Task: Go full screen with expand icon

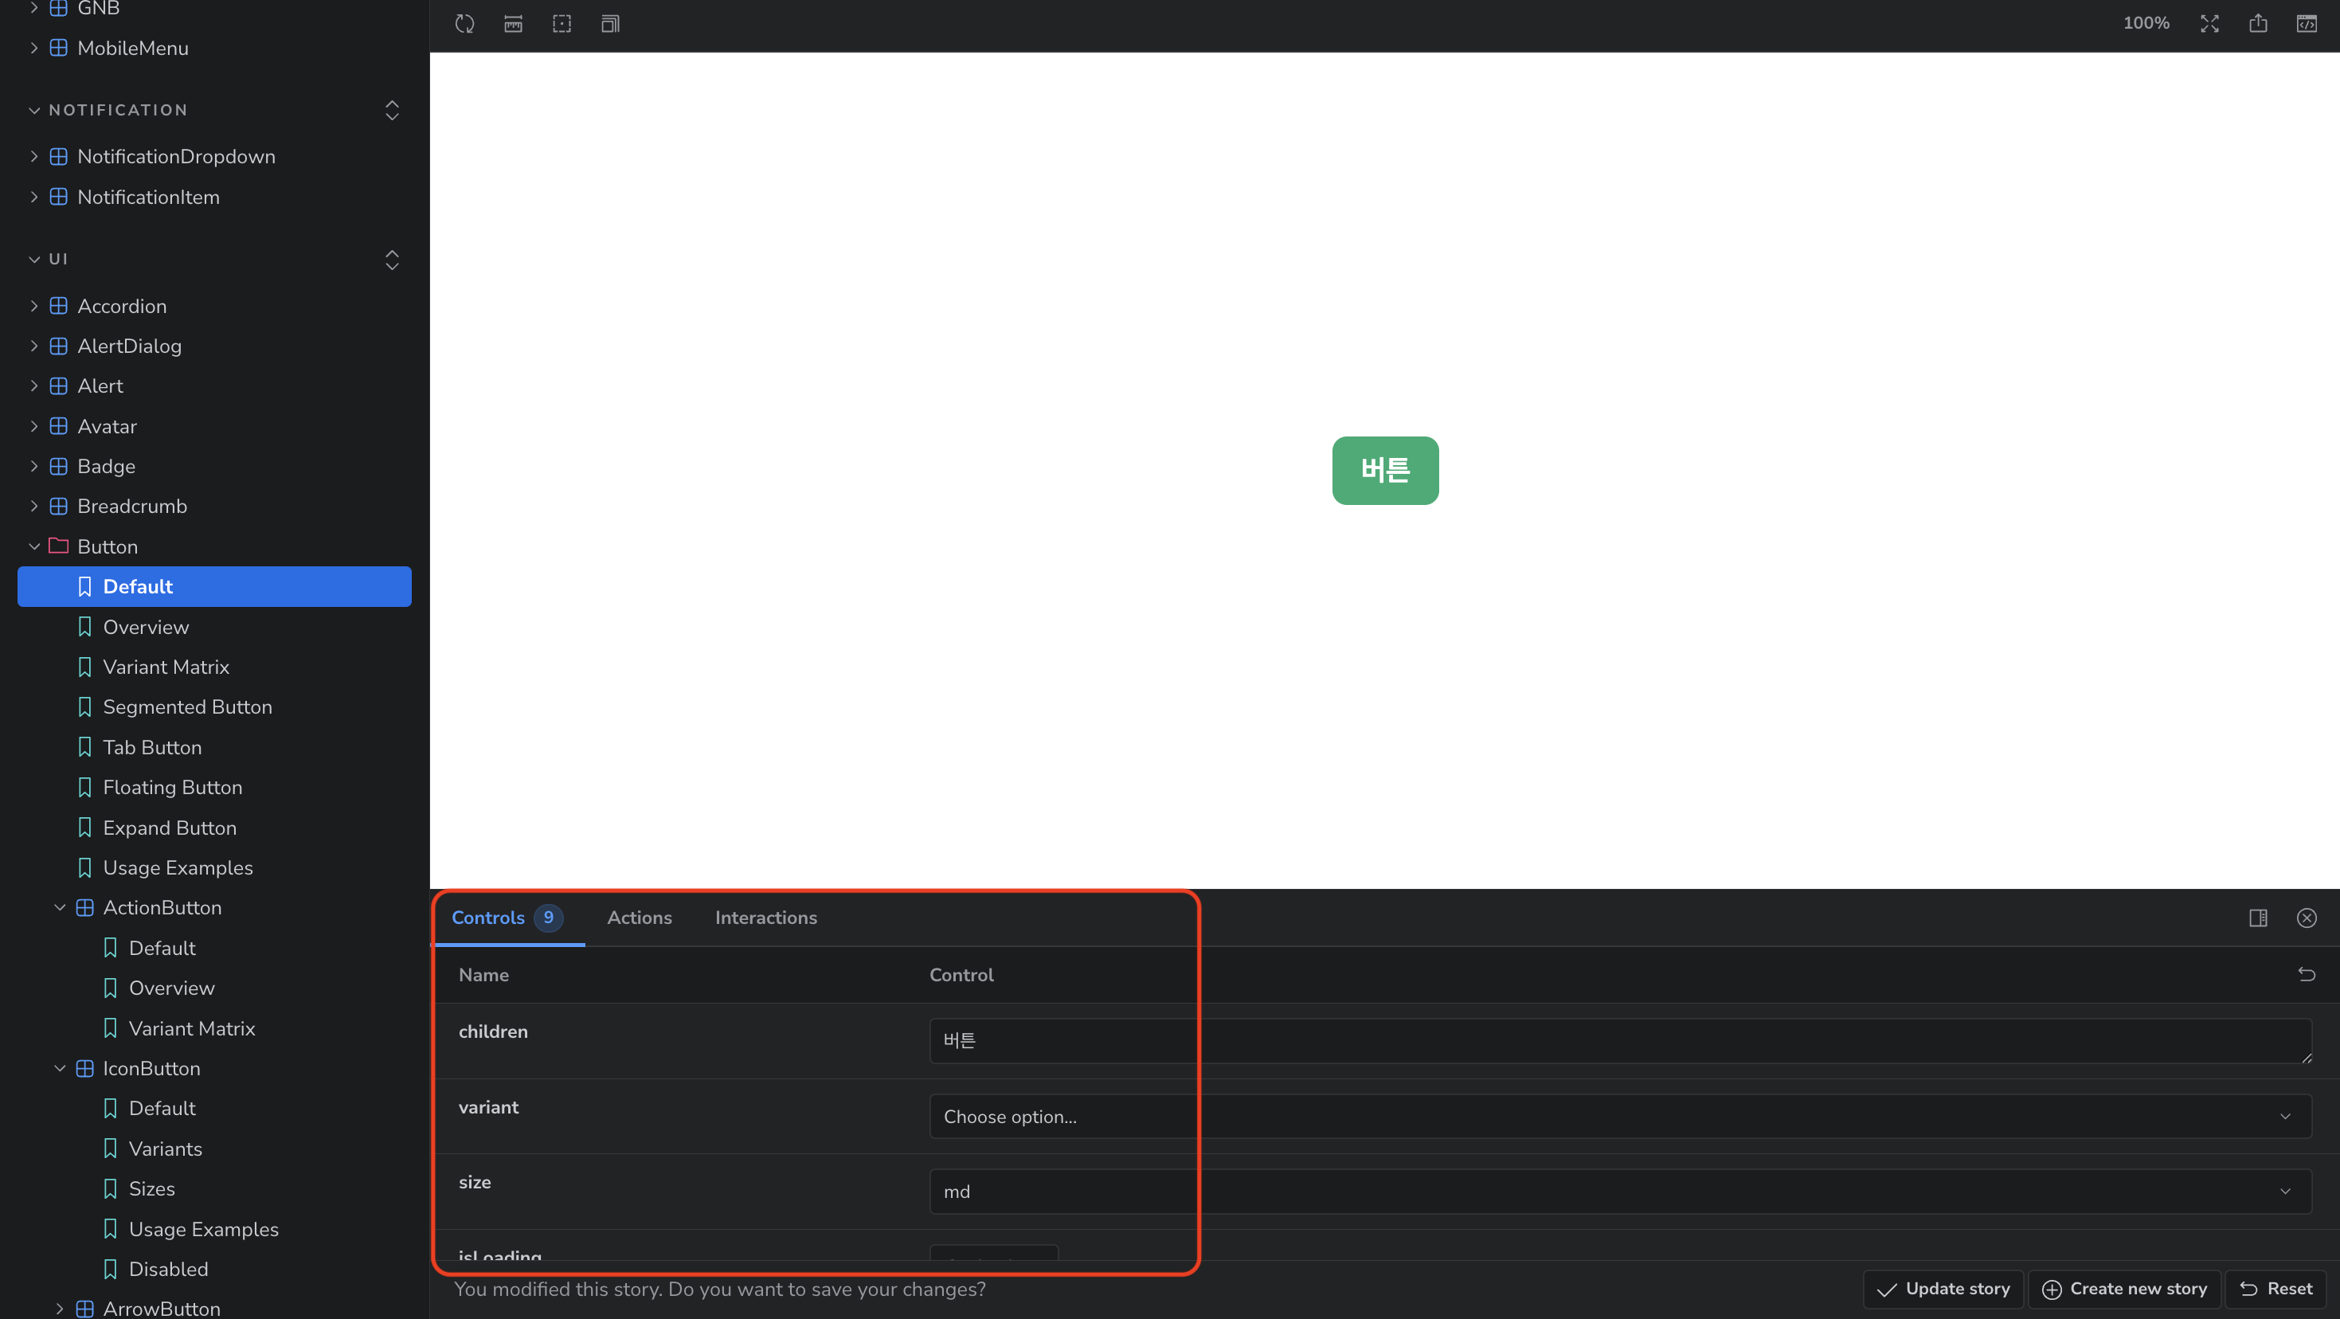Action: (x=2209, y=24)
